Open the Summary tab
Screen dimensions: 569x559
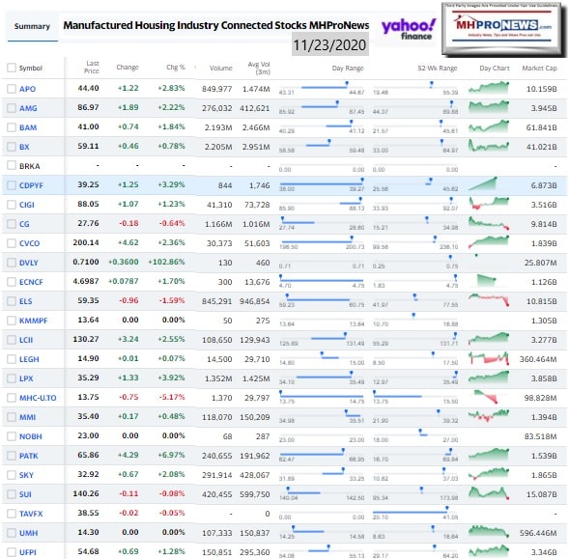point(32,26)
